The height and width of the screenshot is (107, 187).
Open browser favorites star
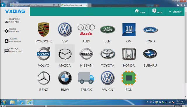181,5
